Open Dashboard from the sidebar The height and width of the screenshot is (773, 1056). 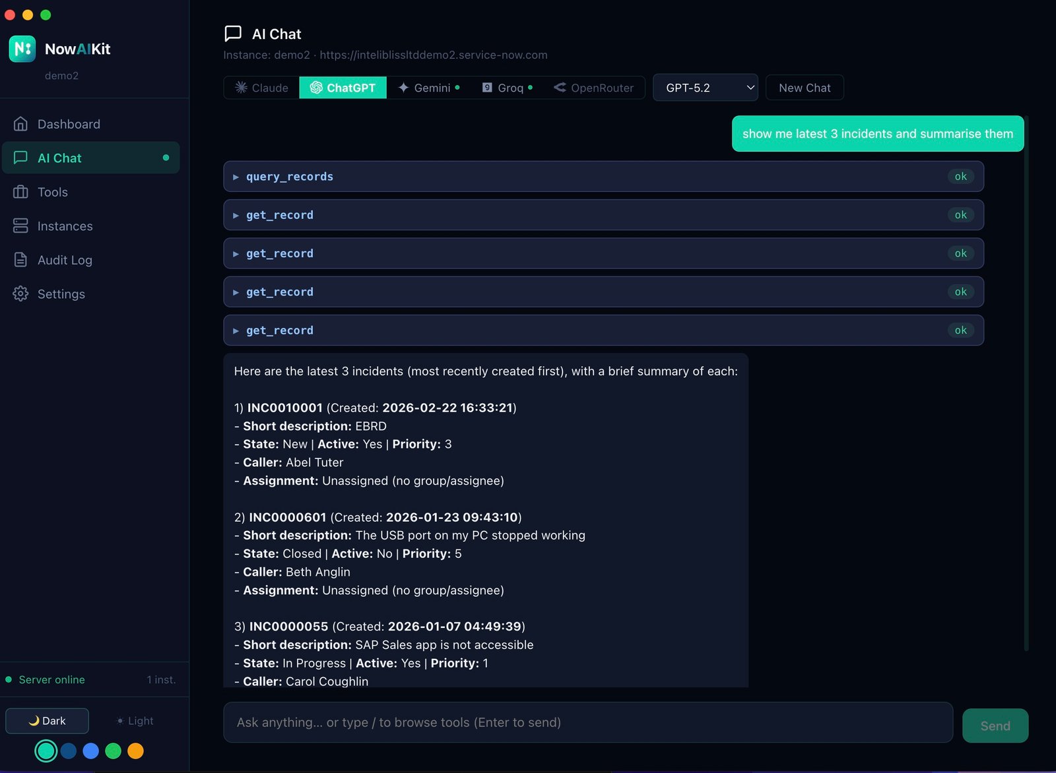pyautogui.click(x=91, y=124)
